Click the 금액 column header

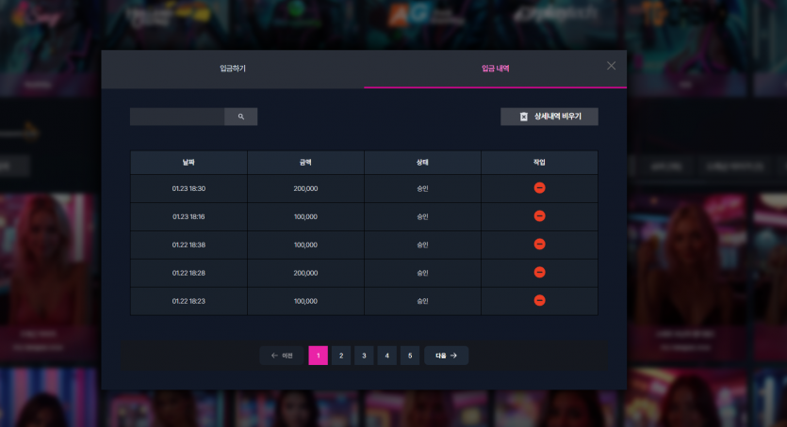[x=305, y=162]
